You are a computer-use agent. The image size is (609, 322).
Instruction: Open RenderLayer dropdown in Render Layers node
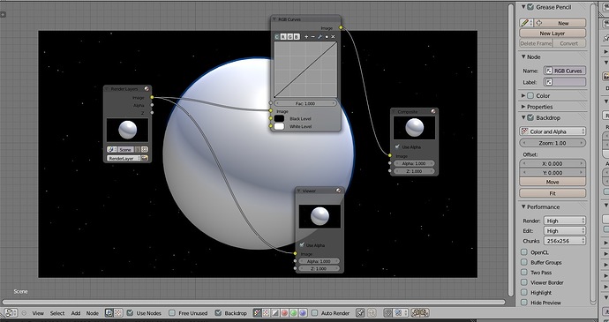[x=124, y=158]
